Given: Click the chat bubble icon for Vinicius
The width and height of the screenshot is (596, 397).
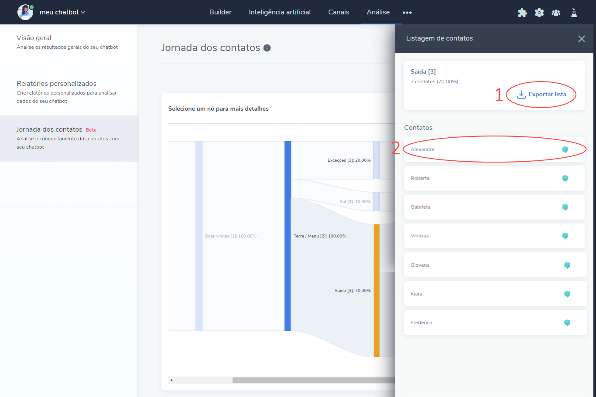Looking at the screenshot, I should (565, 236).
